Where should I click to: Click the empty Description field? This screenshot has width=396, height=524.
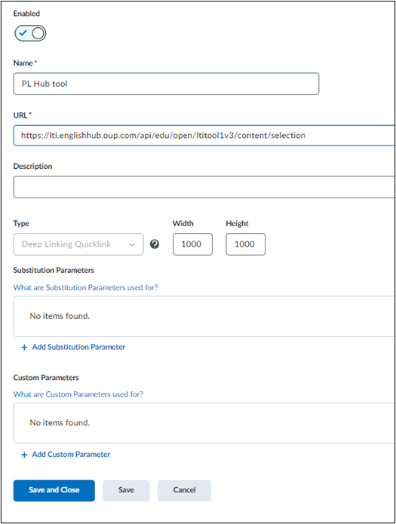[x=204, y=187]
